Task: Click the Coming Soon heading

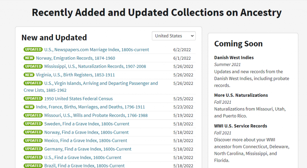Action: 238,44
